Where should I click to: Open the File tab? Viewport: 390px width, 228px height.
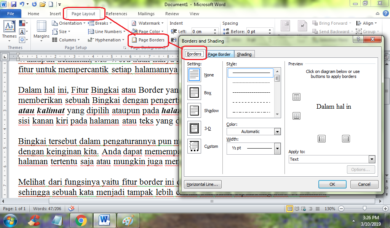click(x=11, y=14)
